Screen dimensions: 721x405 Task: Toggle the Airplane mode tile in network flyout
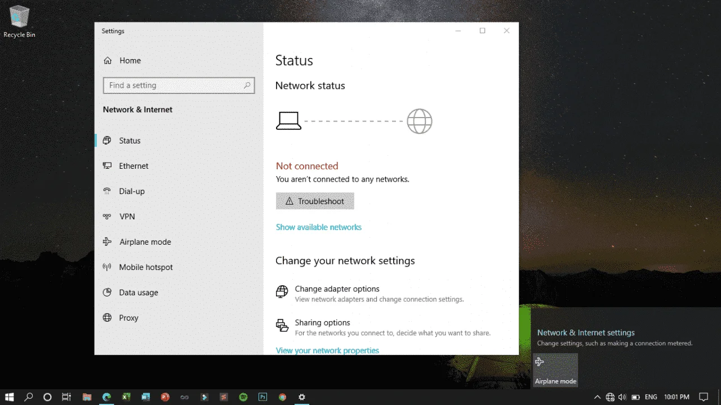(555, 370)
